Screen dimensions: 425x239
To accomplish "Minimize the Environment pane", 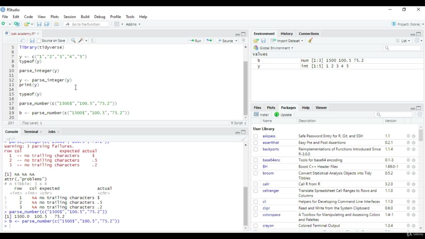I will [412, 34].
